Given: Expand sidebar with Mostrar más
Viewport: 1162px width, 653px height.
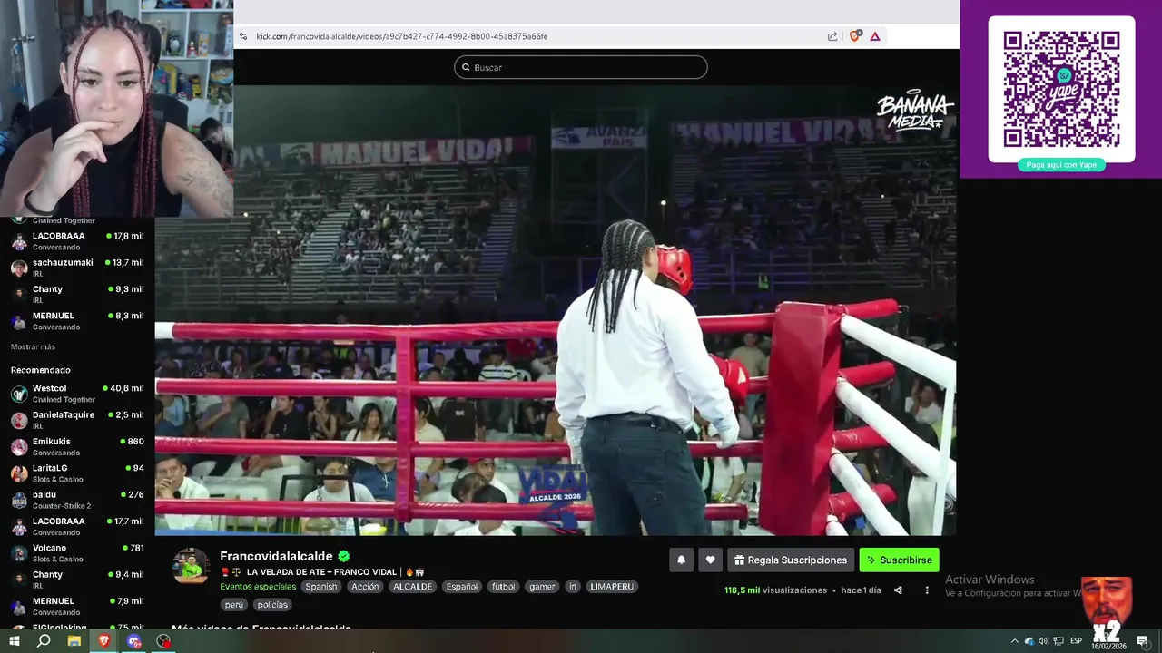Looking at the screenshot, I should point(33,347).
